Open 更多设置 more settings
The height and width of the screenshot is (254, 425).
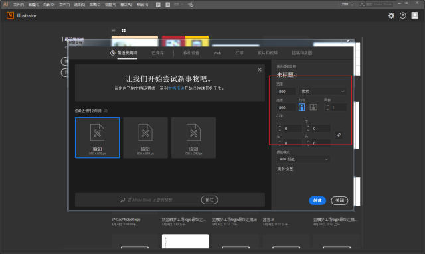285,169
